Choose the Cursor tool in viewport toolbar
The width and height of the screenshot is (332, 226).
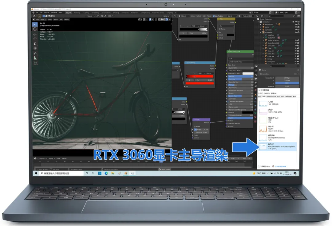click(35, 29)
